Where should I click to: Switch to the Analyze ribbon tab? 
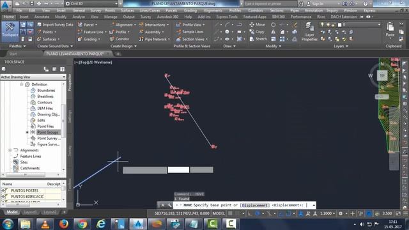tap(79, 17)
